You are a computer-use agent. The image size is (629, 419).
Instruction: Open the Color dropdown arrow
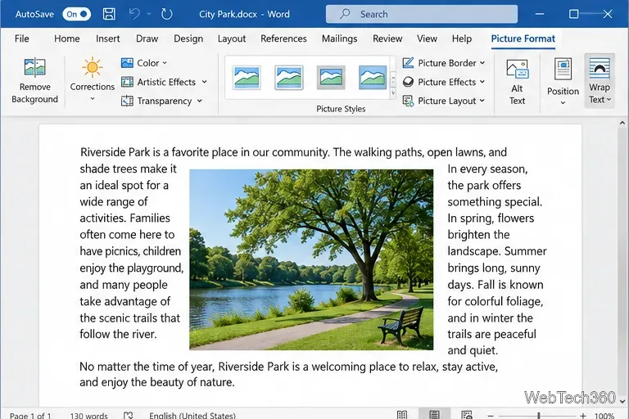tap(165, 63)
